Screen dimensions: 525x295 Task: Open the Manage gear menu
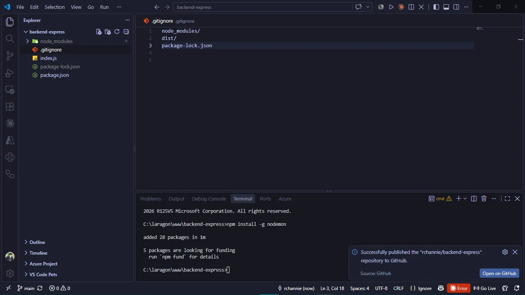point(10,273)
